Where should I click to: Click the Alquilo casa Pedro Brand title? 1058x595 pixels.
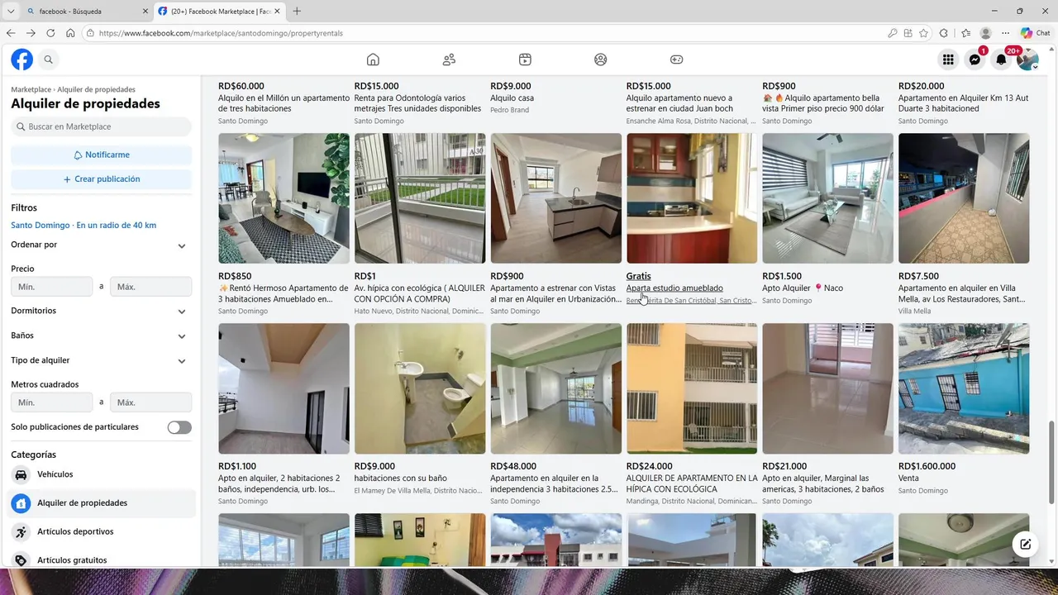click(512, 98)
